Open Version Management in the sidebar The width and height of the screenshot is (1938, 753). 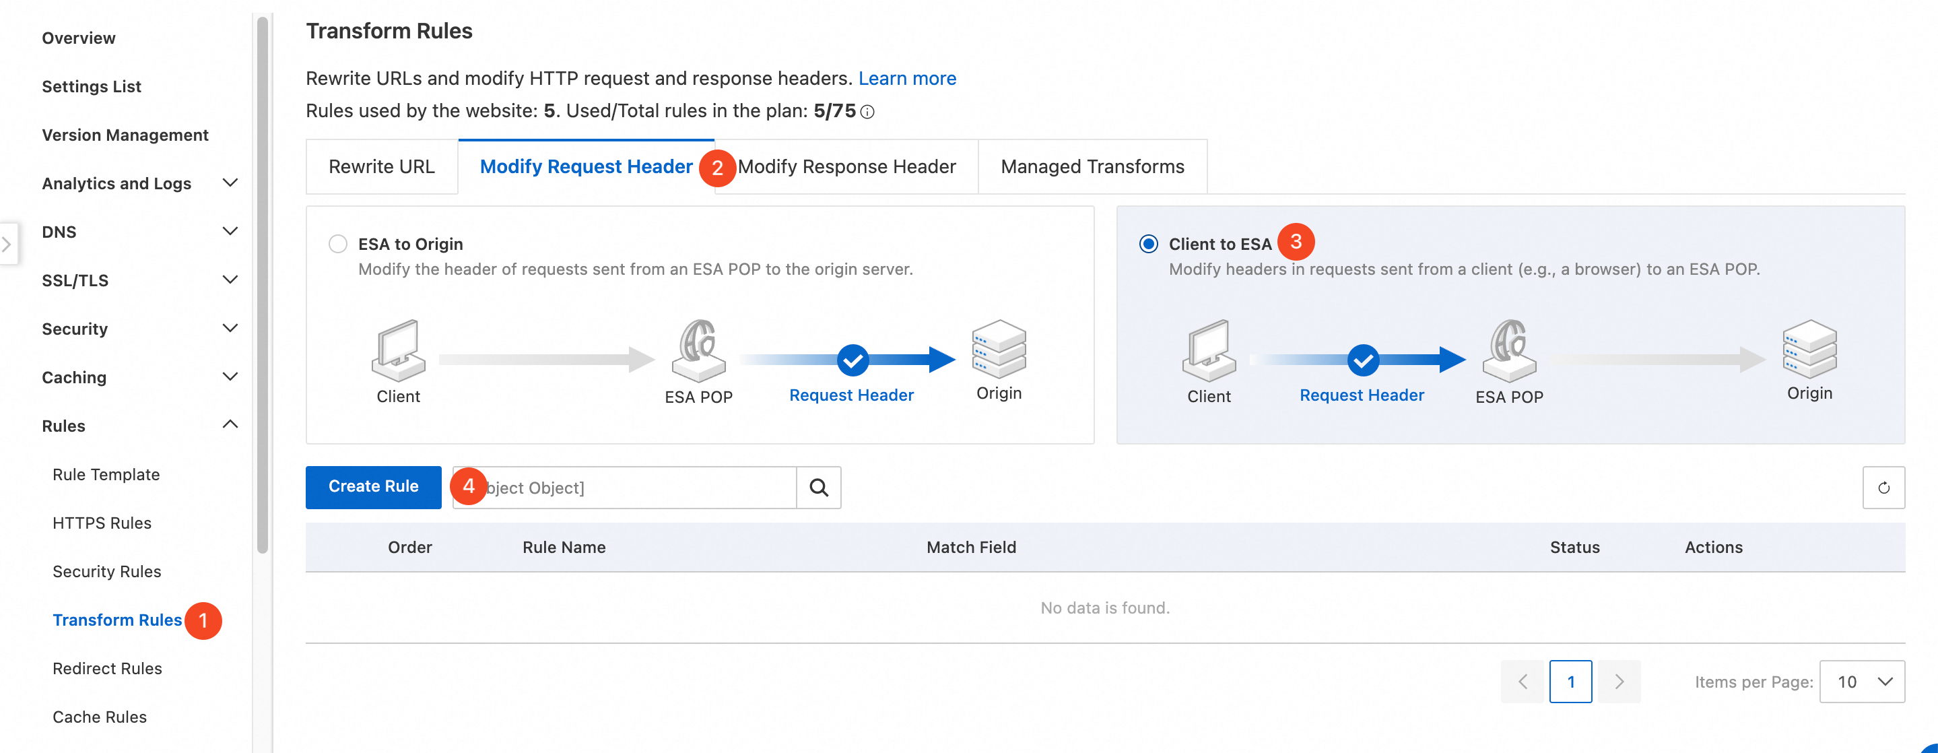[x=126, y=135]
